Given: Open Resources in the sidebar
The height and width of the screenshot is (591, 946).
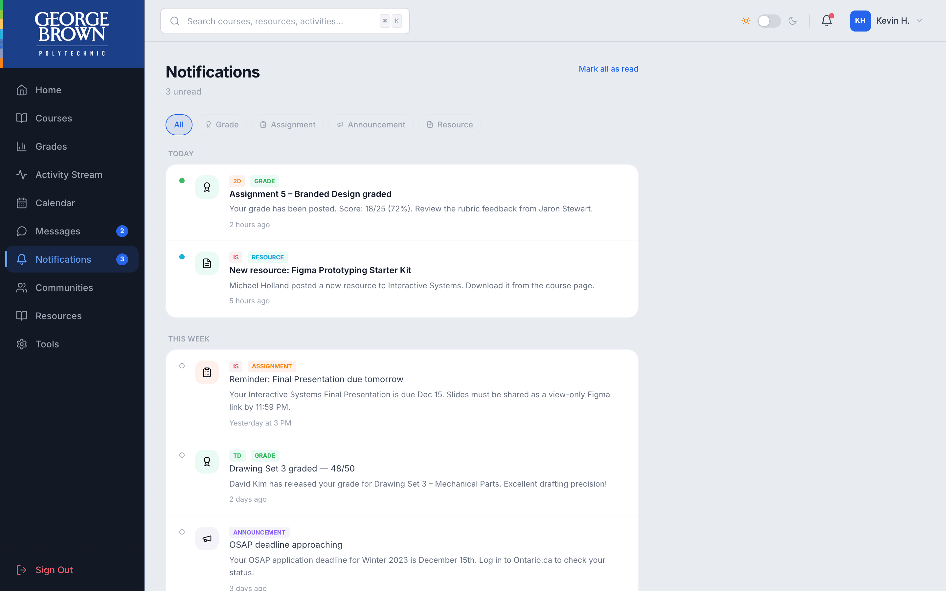Looking at the screenshot, I should click(72, 316).
